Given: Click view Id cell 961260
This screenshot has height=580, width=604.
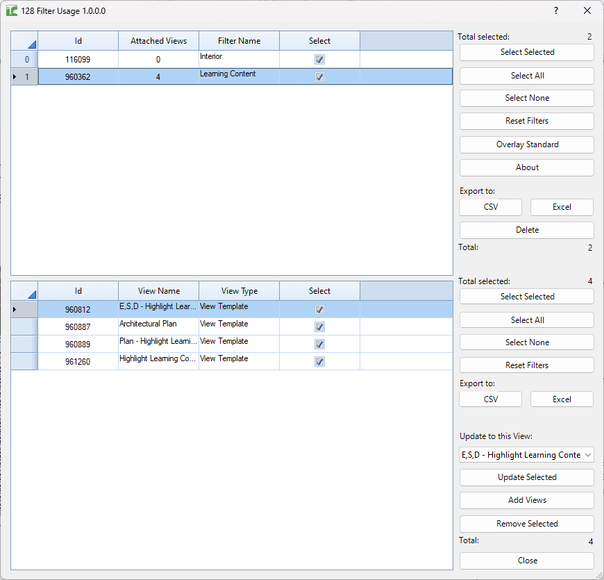Looking at the screenshot, I should click(x=78, y=361).
